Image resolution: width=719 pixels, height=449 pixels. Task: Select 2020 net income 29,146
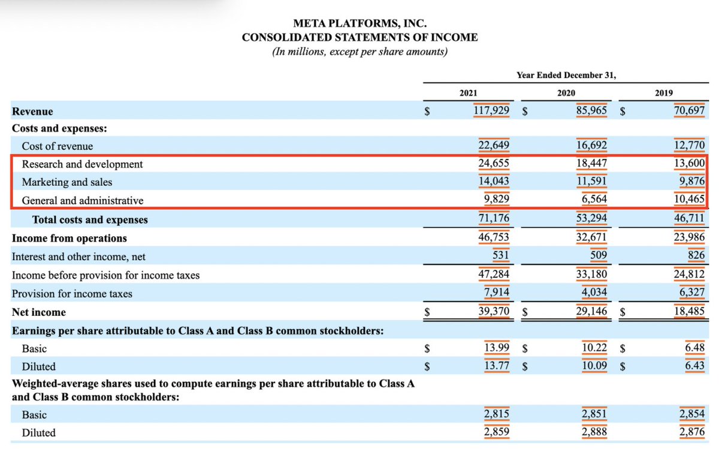[x=591, y=312]
